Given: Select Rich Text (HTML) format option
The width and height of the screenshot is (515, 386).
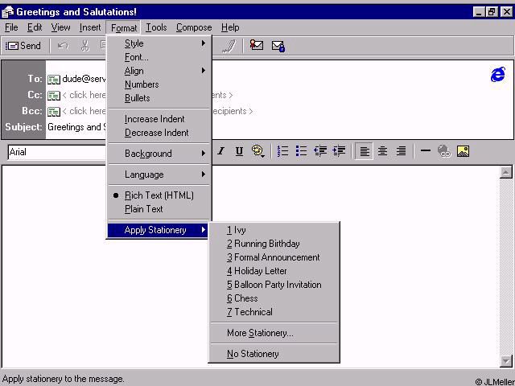Looking at the screenshot, I should [159, 195].
